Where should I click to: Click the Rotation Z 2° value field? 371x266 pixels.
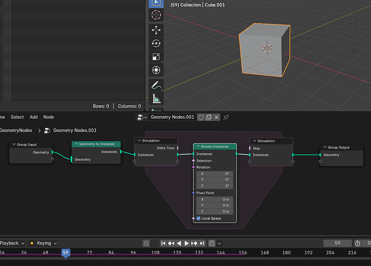(x=215, y=186)
